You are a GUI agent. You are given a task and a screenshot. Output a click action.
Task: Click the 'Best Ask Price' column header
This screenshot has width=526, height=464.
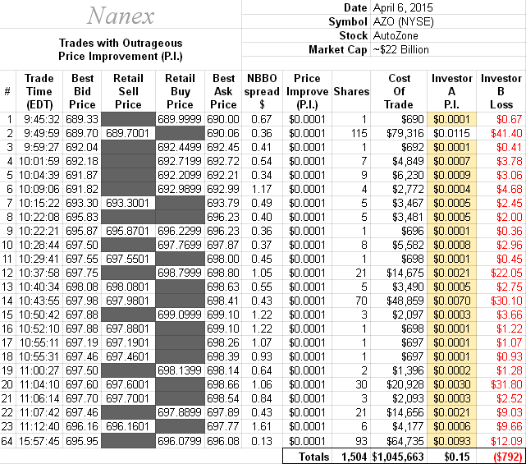[x=223, y=91]
